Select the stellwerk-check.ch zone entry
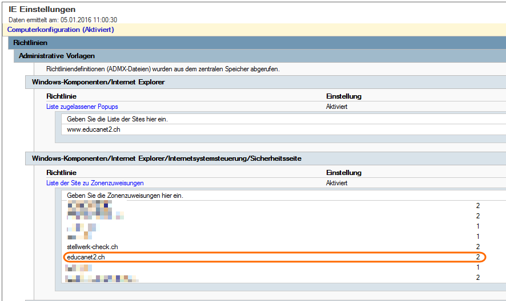The width and height of the screenshot is (506, 301). click(x=93, y=247)
